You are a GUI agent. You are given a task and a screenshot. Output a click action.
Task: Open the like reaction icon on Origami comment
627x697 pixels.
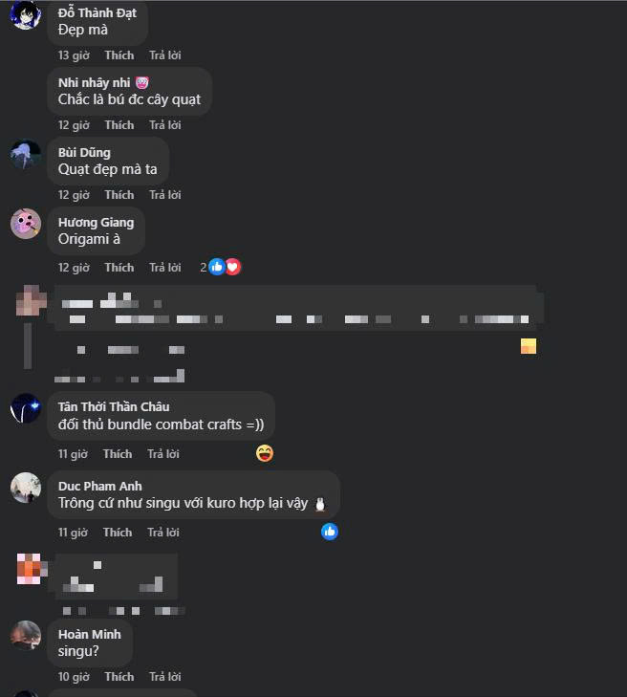click(217, 267)
